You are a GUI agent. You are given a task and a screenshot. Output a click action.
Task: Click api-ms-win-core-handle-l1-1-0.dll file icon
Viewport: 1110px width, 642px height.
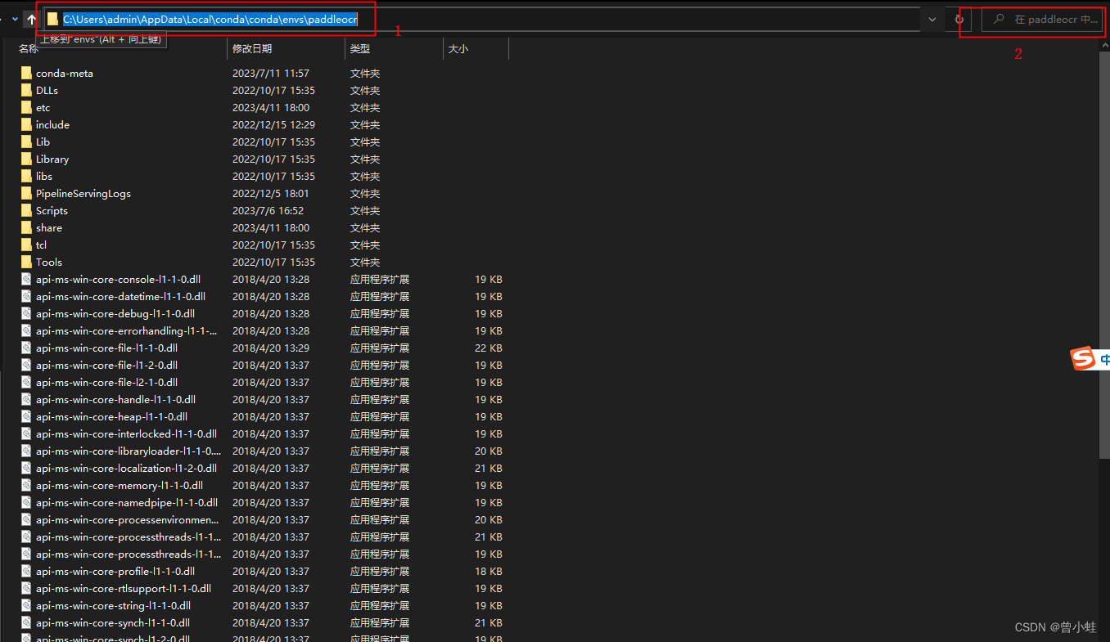pyautogui.click(x=26, y=400)
